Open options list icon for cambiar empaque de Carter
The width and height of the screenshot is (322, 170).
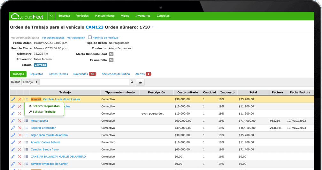click(x=26, y=164)
